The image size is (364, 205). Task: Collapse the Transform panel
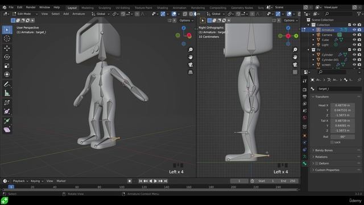point(322,97)
